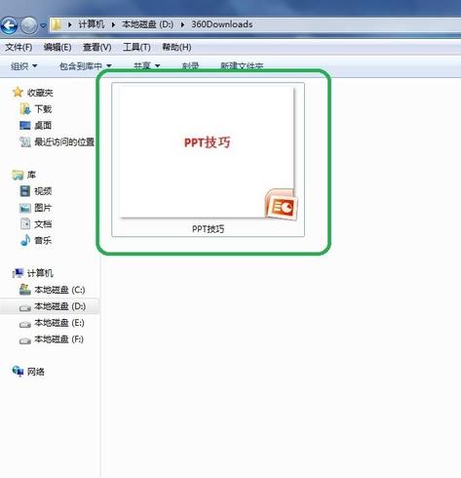Open 本地磁盘 (E:) in the tree
Viewport: 461px width, 478px height.
pyautogui.click(x=59, y=323)
